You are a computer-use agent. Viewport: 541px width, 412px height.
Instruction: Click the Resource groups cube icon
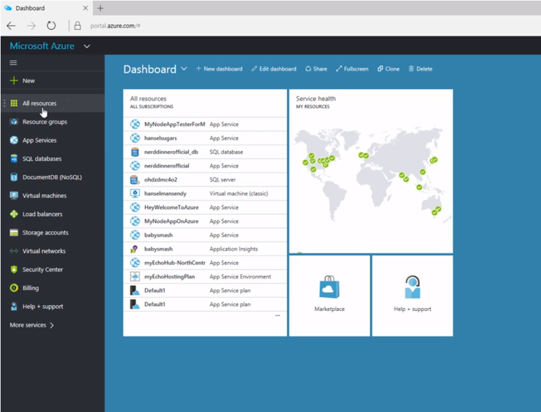coord(14,122)
